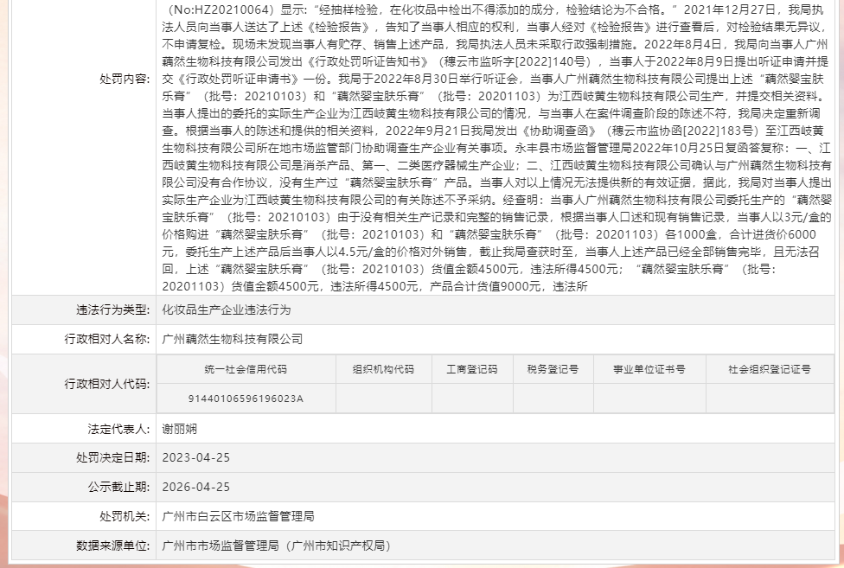Select the value 广州市白云区市场监督管理局

(x=238, y=516)
